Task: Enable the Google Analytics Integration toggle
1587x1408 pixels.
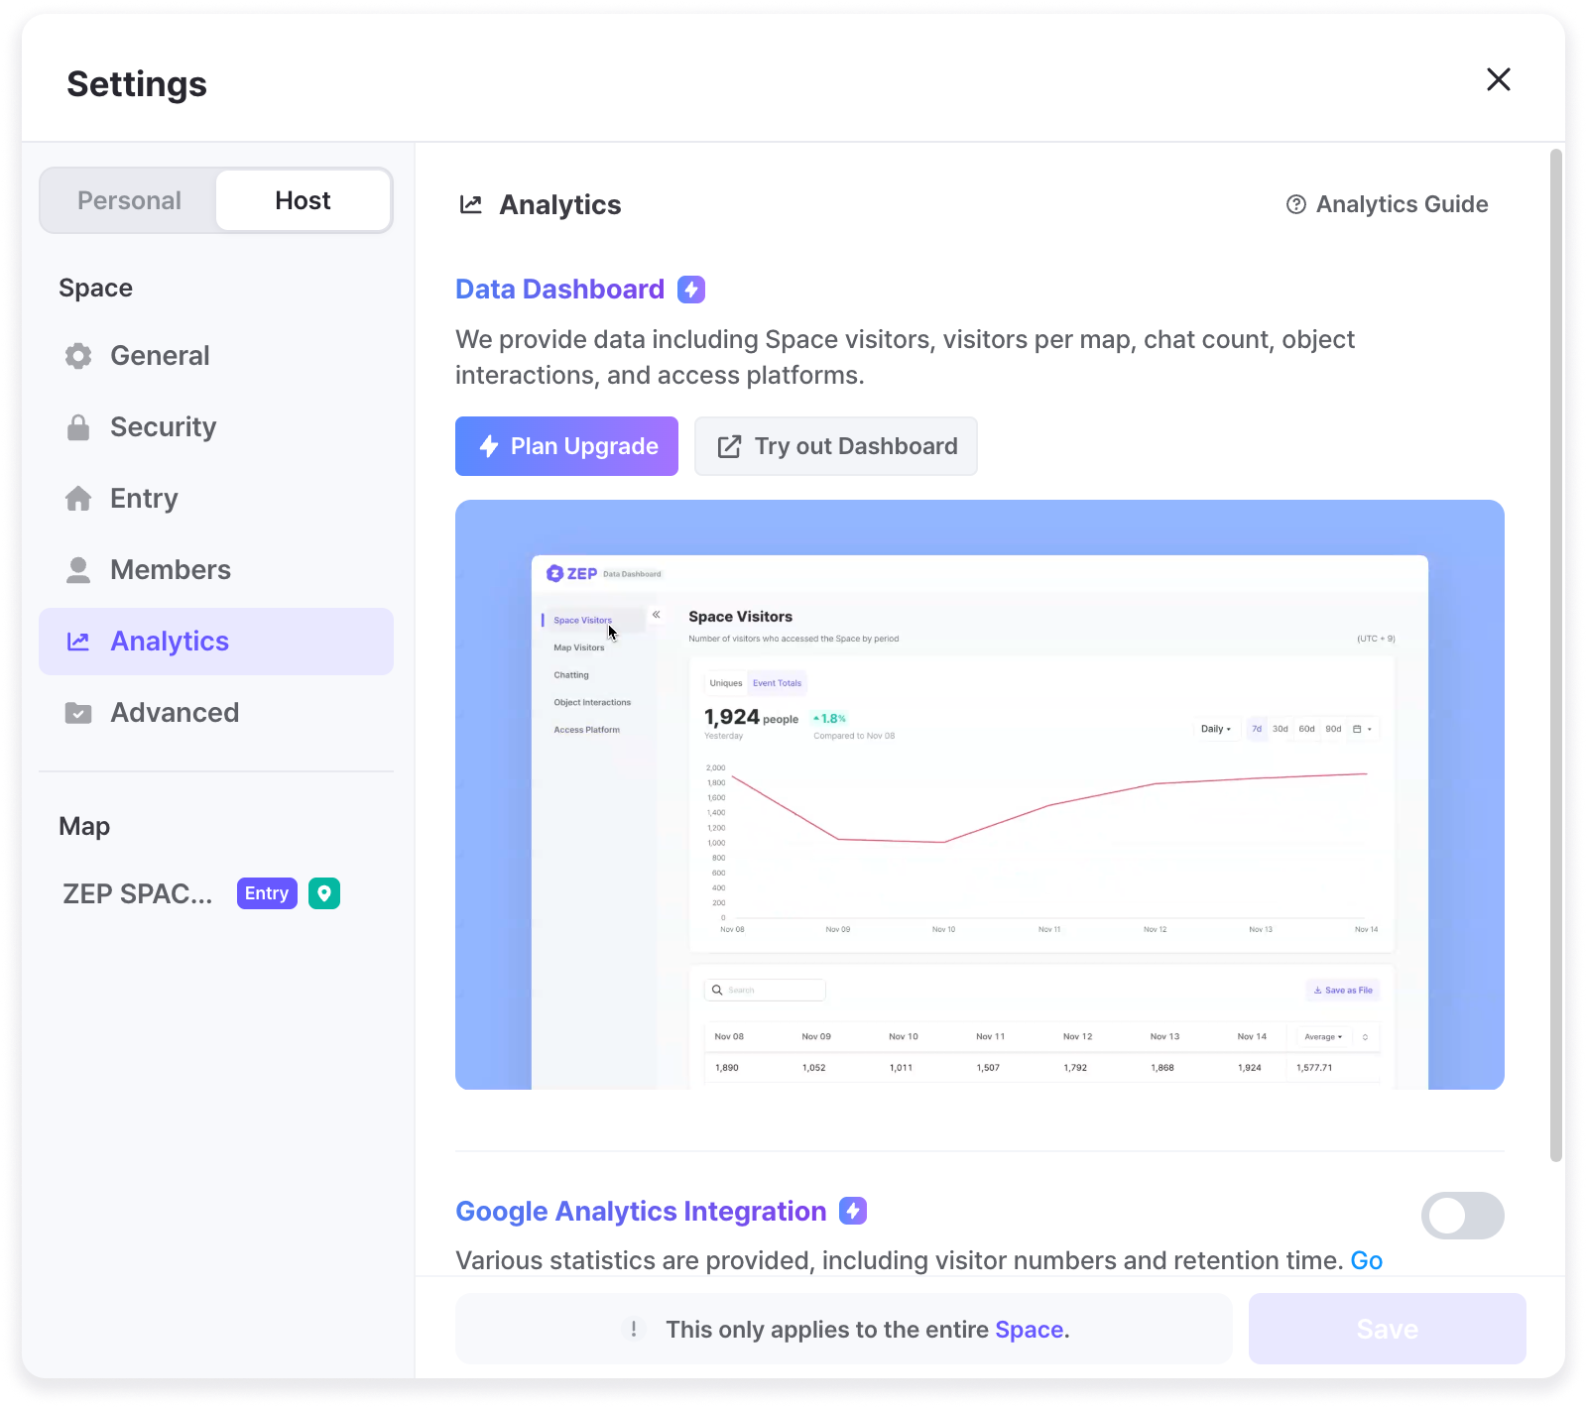Action: point(1462,1216)
